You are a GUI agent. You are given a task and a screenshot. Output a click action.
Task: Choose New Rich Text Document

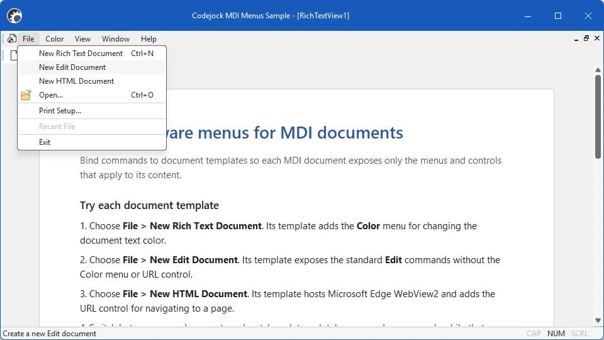pyautogui.click(x=92, y=53)
